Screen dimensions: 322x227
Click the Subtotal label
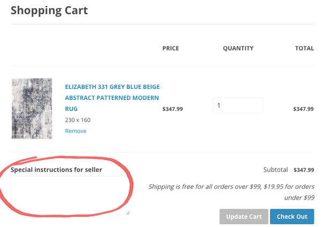(x=276, y=170)
